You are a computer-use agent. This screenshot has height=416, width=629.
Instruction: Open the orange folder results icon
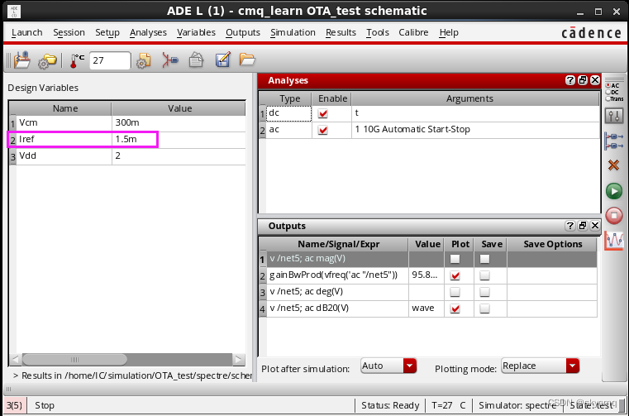(x=247, y=60)
